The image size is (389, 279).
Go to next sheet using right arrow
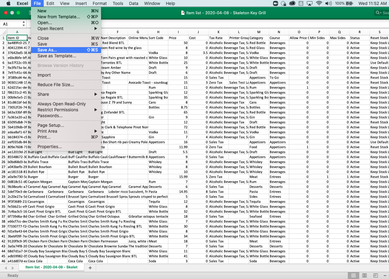point(13,268)
